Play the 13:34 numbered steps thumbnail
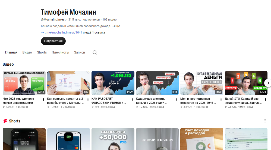 click(246, 83)
